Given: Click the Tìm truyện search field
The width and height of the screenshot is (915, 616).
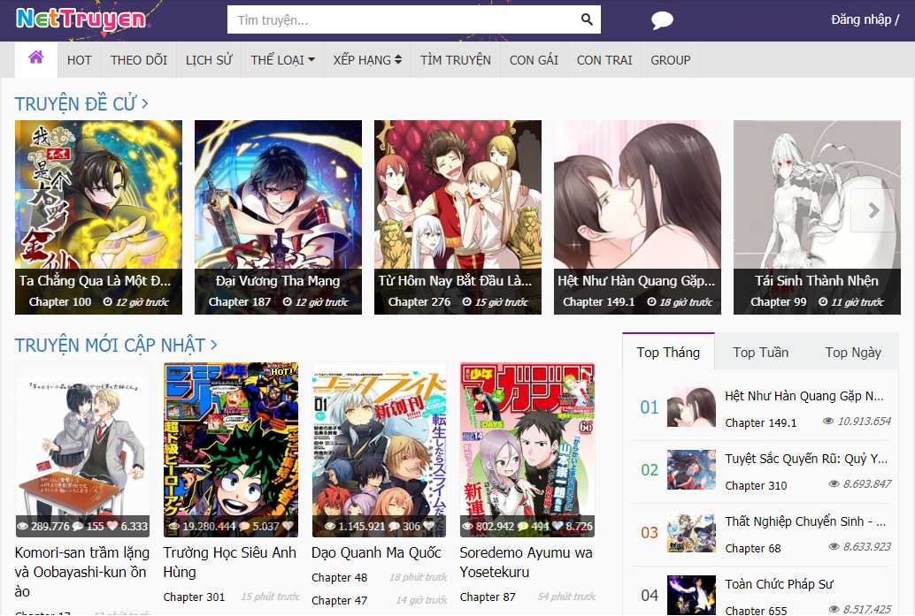Looking at the screenshot, I should coord(403,19).
